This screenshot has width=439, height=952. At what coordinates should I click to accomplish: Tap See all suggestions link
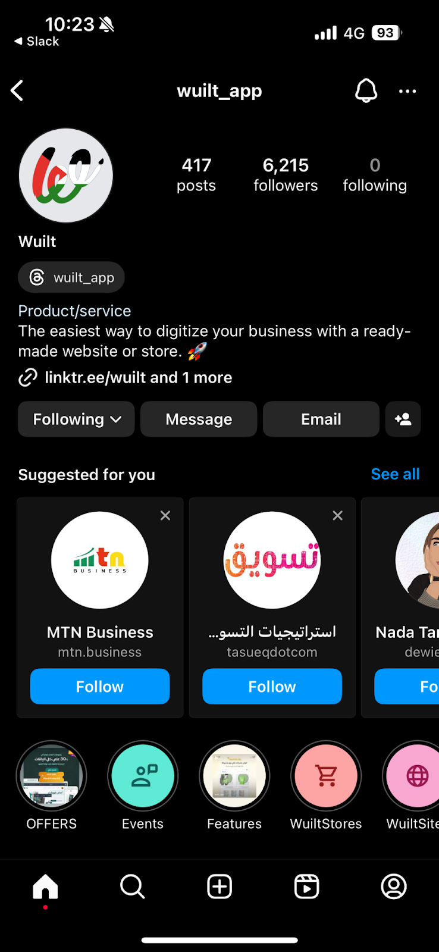click(x=395, y=474)
